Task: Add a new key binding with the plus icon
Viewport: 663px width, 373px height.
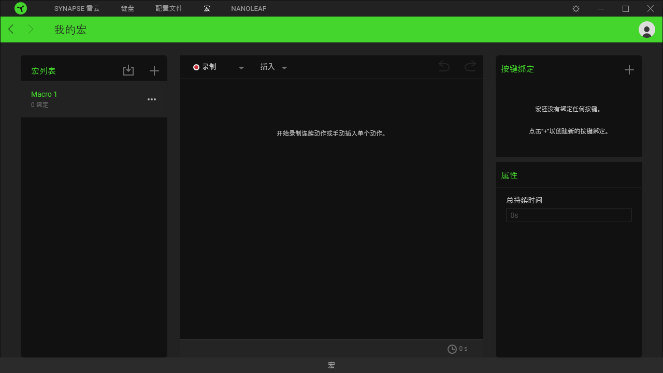Action: coord(629,69)
